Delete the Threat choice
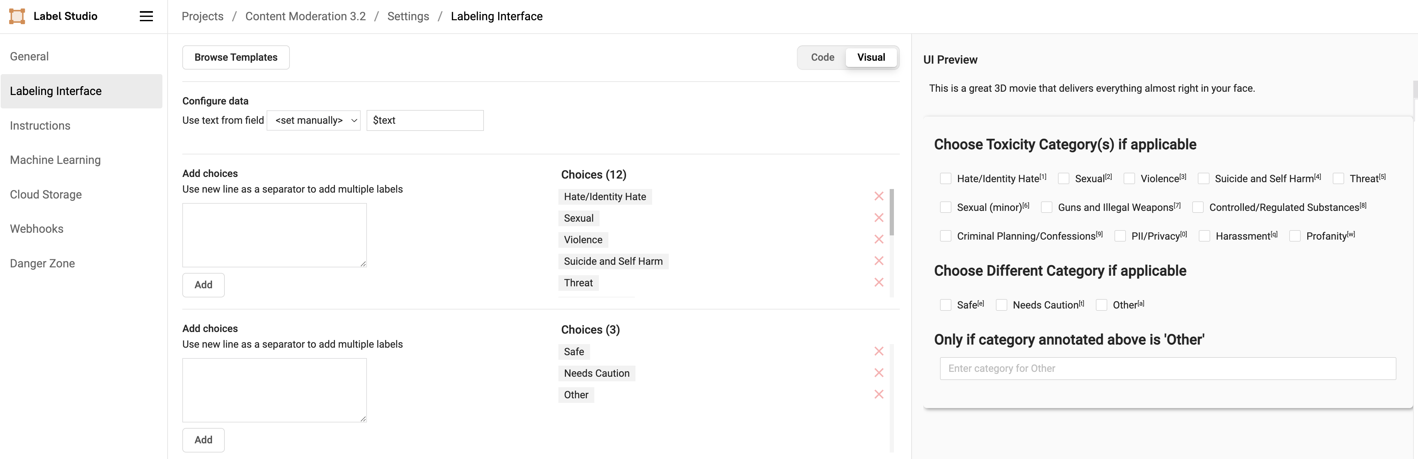The width and height of the screenshot is (1418, 459). click(879, 282)
